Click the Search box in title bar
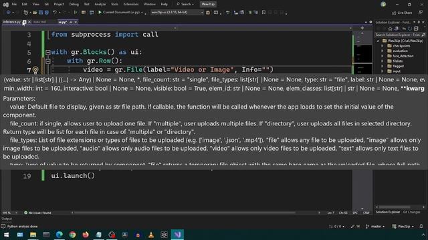 185,5
